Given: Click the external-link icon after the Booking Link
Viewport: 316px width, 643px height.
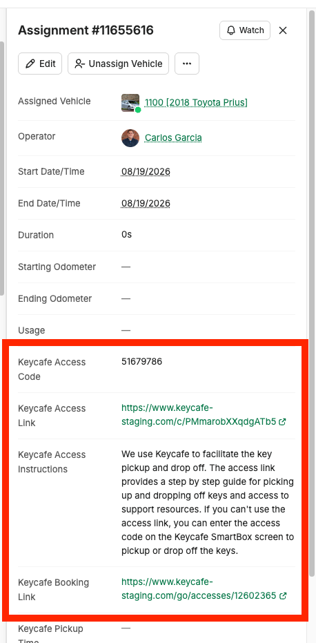Looking at the screenshot, I should point(282,596).
